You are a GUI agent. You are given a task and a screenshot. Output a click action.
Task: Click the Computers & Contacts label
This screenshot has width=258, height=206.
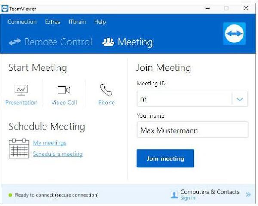(x=210, y=192)
